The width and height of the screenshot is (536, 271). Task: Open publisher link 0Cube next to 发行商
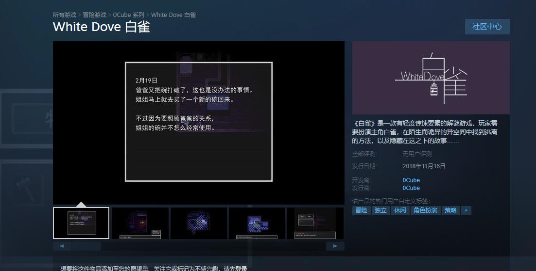click(411, 188)
